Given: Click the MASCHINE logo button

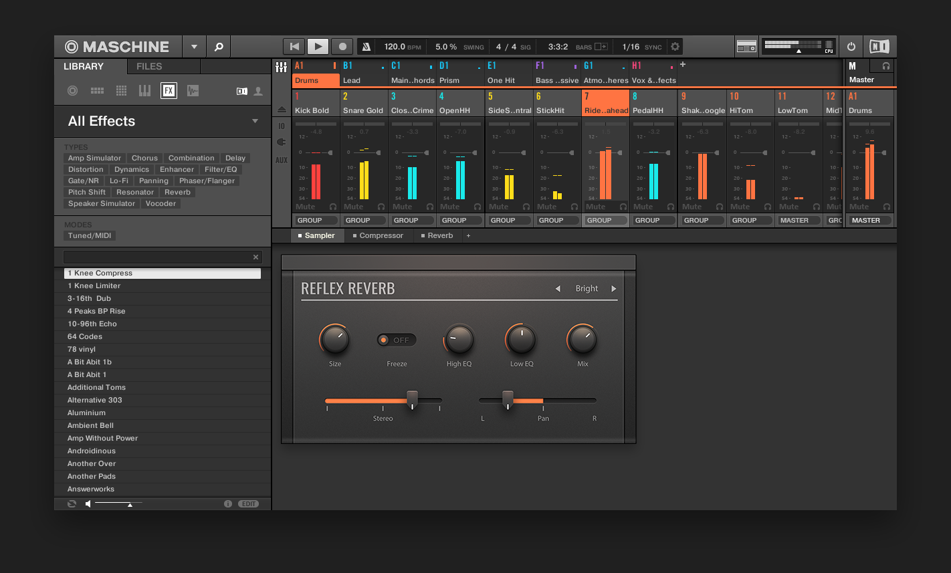Looking at the screenshot, I should pyautogui.click(x=118, y=47).
